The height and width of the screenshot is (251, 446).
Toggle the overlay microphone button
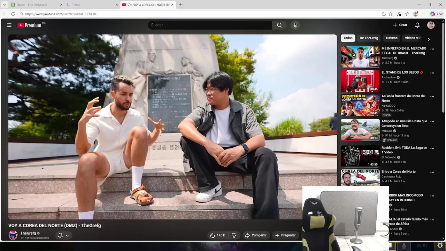(404, 245)
